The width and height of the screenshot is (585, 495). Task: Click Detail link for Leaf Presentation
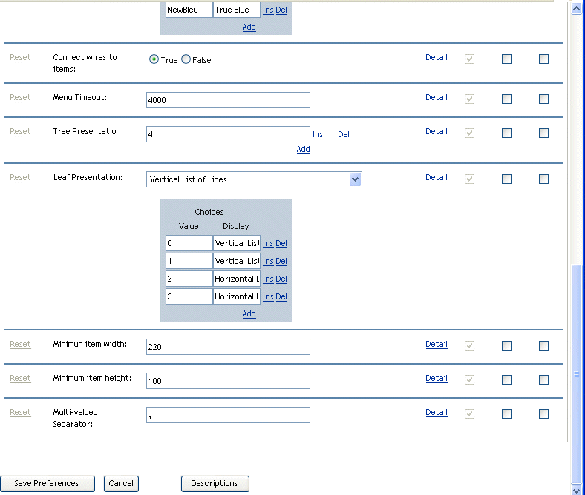point(437,177)
